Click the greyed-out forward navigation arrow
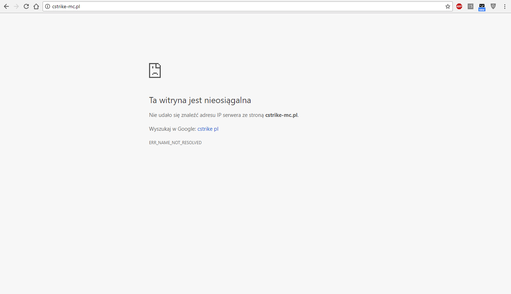This screenshot has height=294, width=511. pyautogui.click(x=16, y=6)
